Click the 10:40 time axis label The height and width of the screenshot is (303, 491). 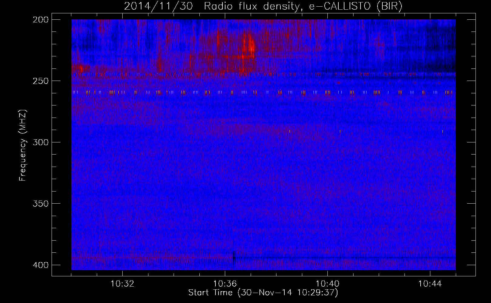click(327, 284)
